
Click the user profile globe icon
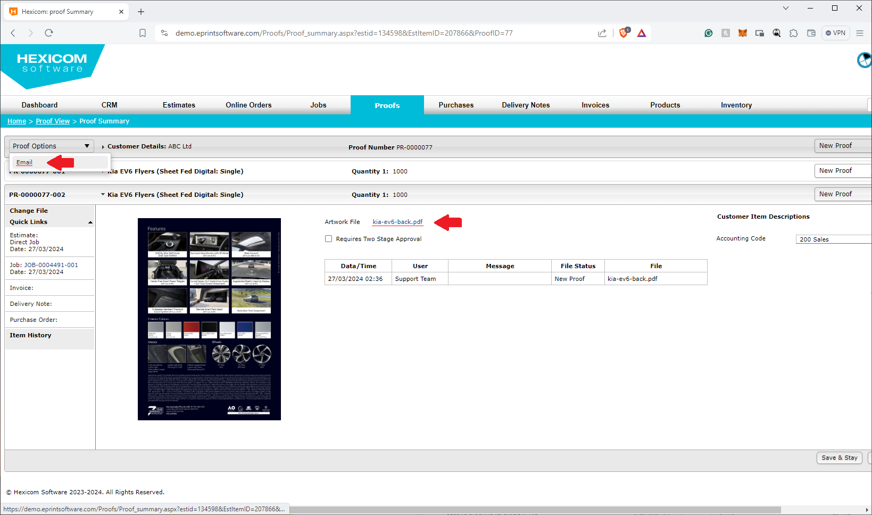click(x=865, y=60)
